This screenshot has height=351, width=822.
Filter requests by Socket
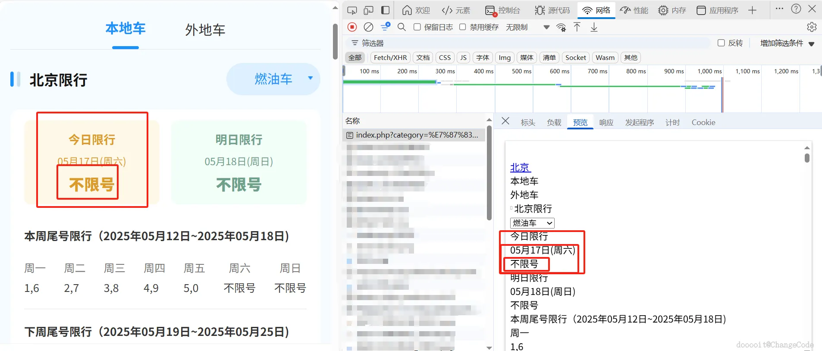[576, 57]
